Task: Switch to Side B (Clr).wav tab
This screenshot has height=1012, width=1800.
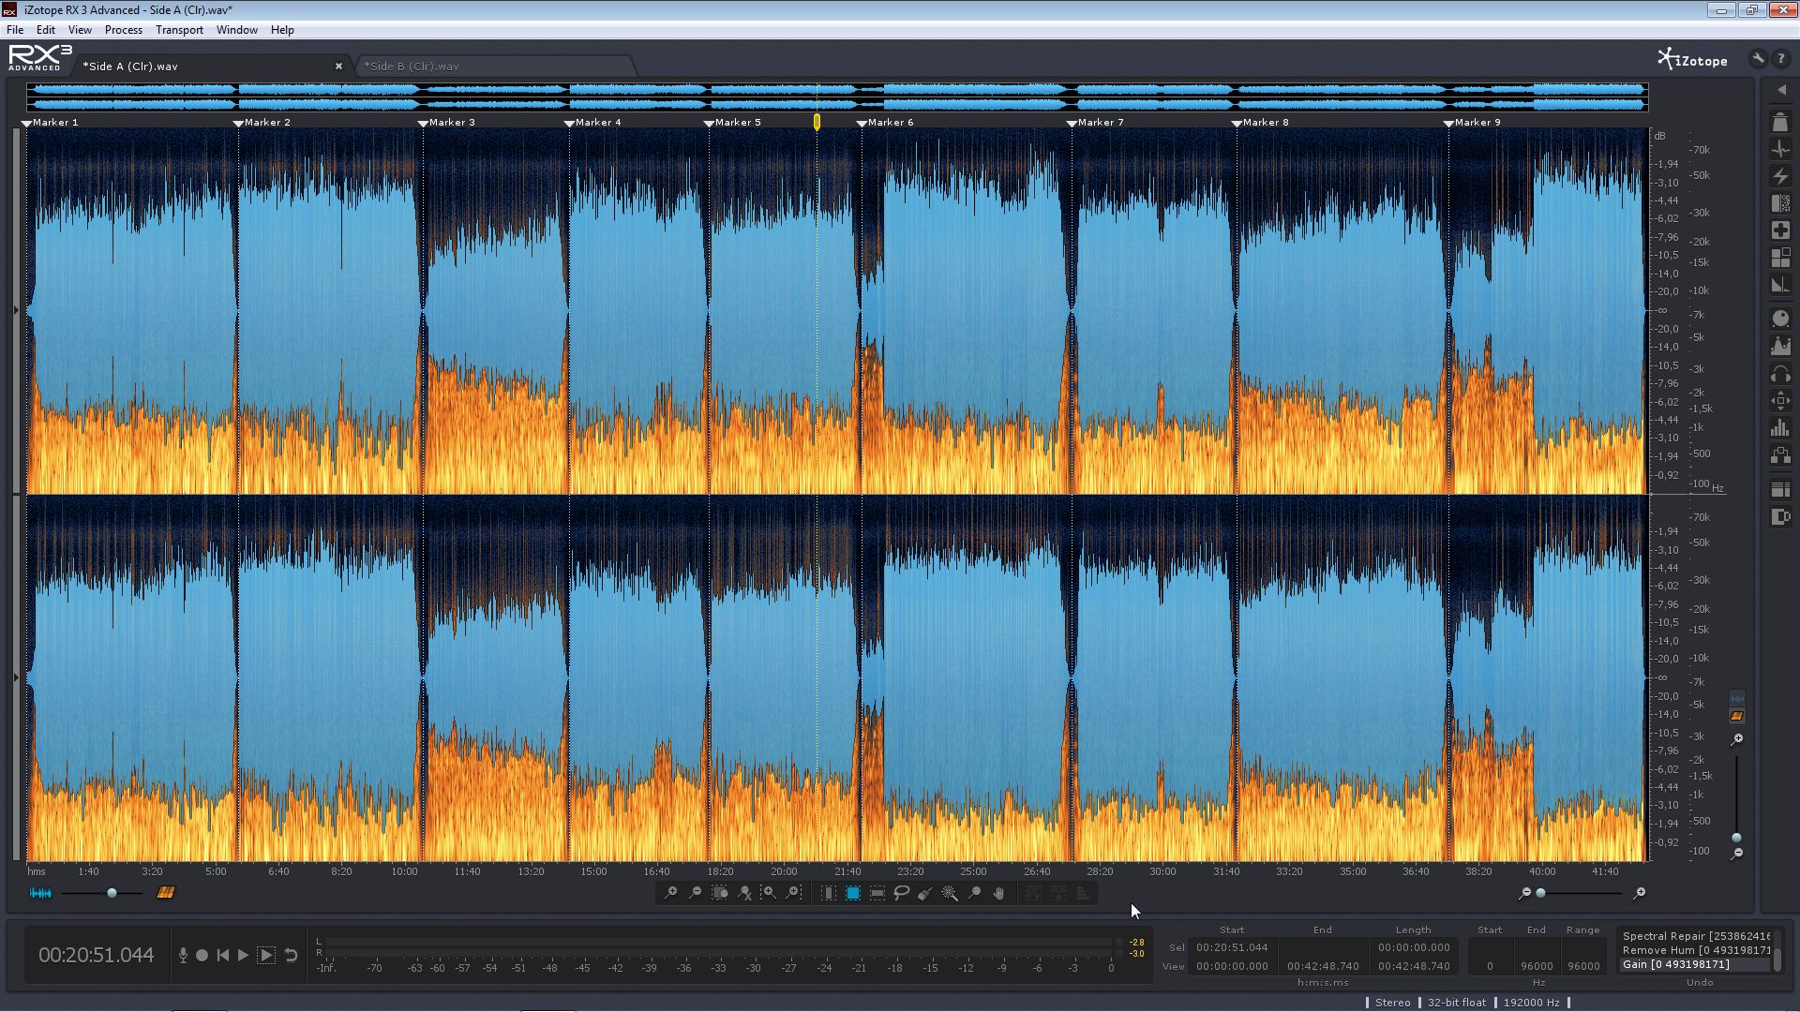Action: (412, 67)
